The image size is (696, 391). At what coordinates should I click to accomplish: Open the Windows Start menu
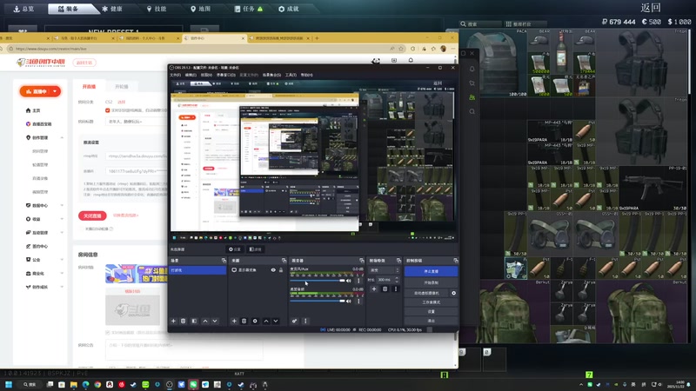9,384
